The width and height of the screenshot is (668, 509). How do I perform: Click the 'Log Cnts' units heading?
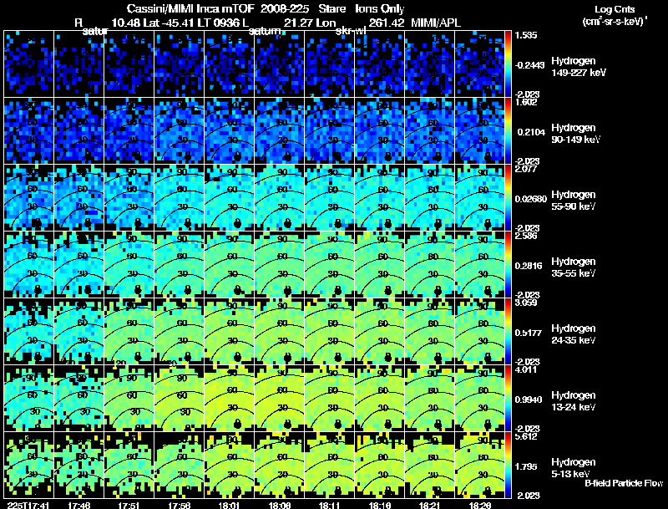(615, 9)
